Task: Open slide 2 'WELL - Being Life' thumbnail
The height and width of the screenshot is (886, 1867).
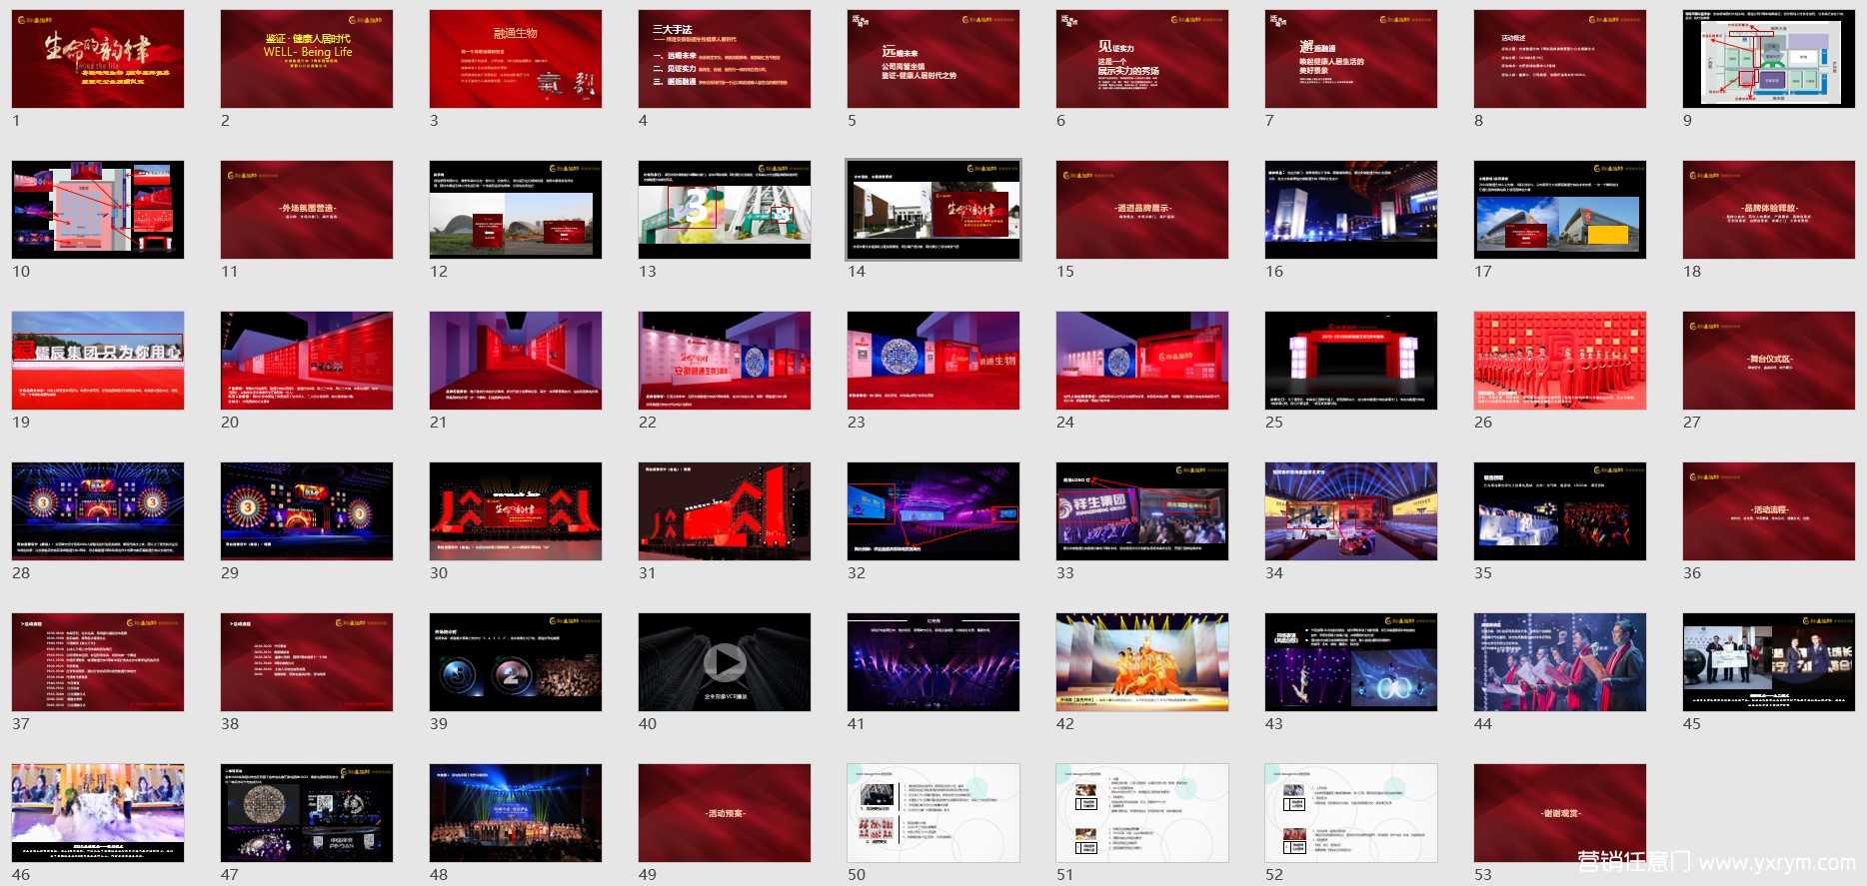Action: pyautogui.click(x=307, y=59)
